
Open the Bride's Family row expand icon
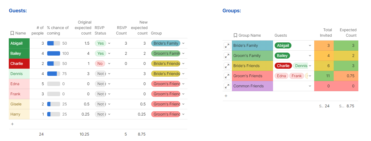pyautogui.click(x=227, y=46)
